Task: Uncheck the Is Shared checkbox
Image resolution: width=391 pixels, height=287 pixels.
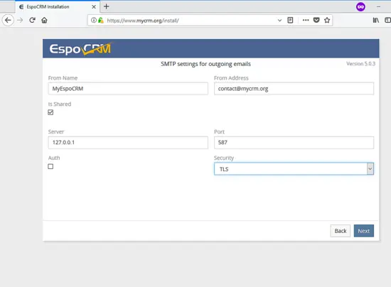Action: 50,112
